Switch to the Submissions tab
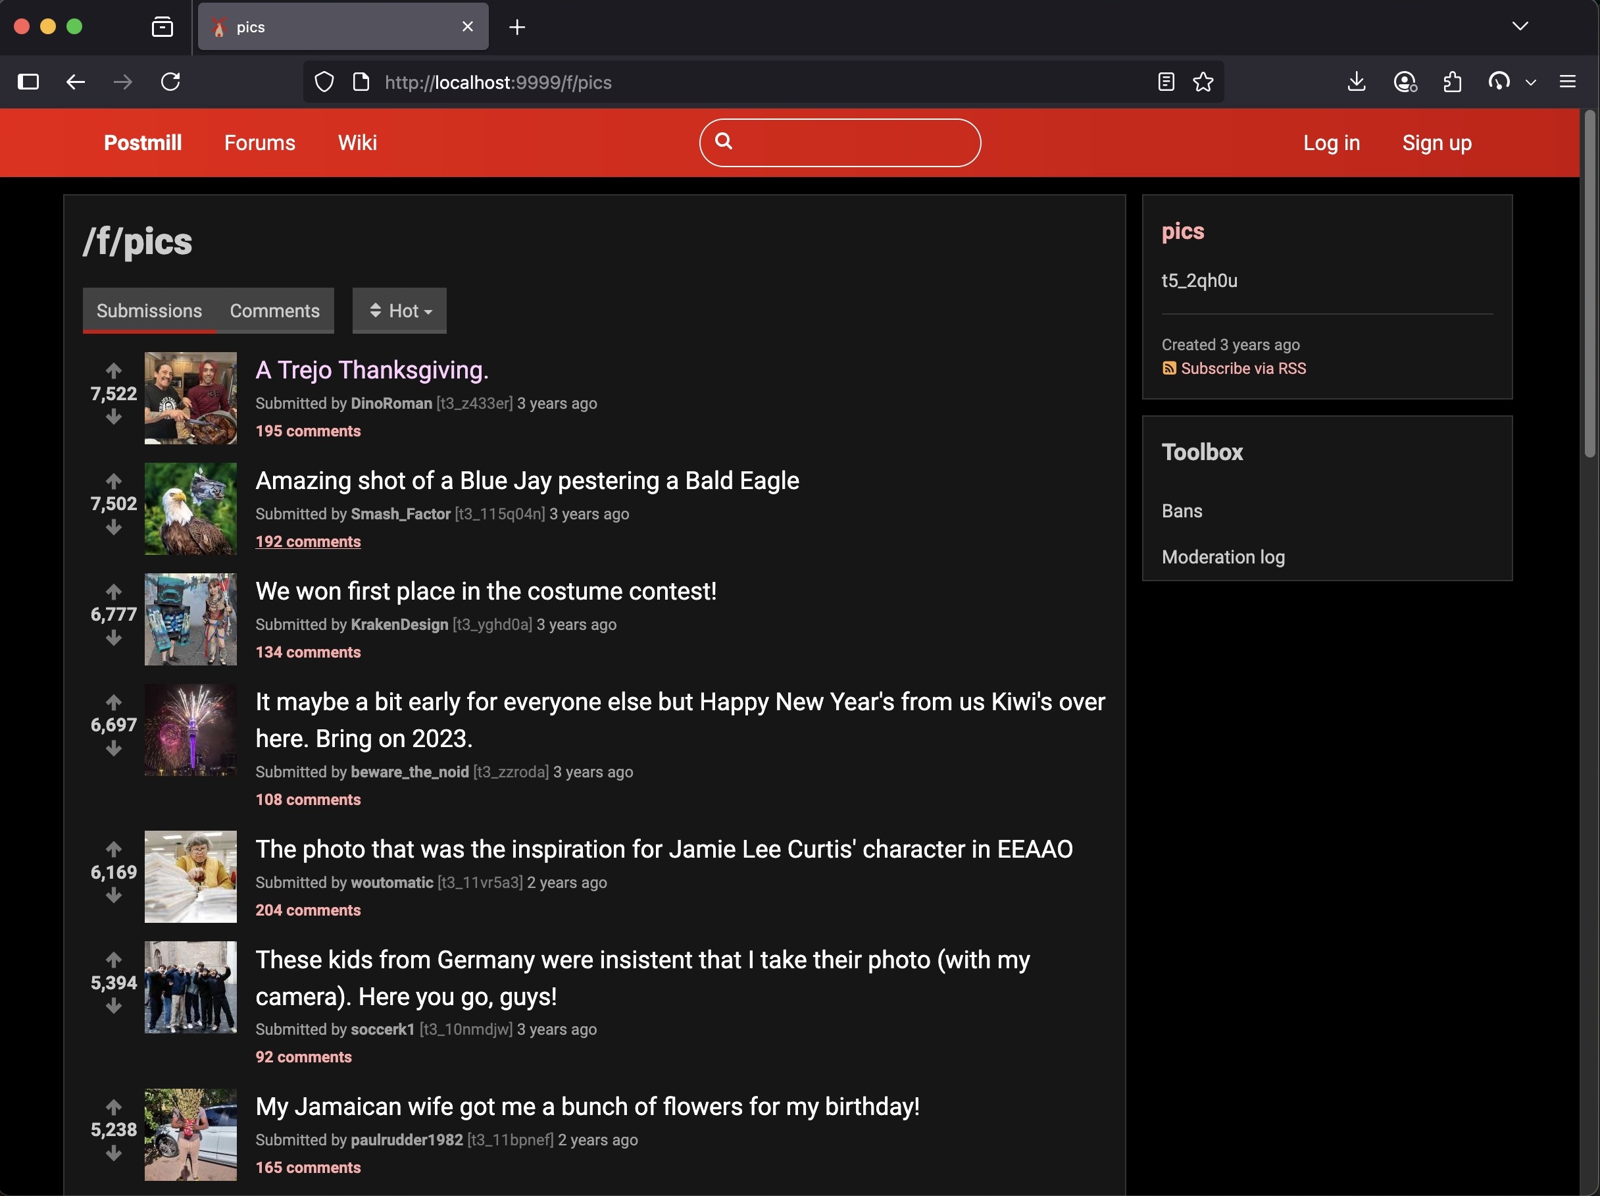The height and width of the screenshot is (1196, 1600). [x=148, y=311]
